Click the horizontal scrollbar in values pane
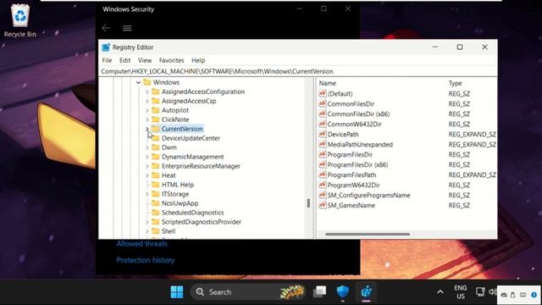542x305 pixels. [x=368, y=234]
